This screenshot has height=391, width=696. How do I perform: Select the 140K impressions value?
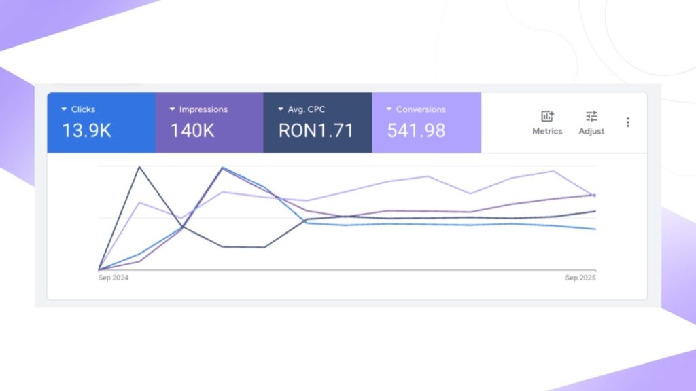pos(192,131)
